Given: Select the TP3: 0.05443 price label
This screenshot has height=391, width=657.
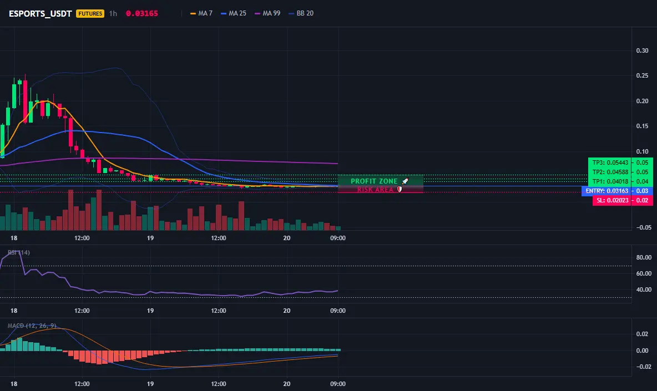Looking at the screenshot, I should [610, 163].
